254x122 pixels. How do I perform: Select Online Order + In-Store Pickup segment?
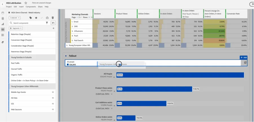[32, 80]
